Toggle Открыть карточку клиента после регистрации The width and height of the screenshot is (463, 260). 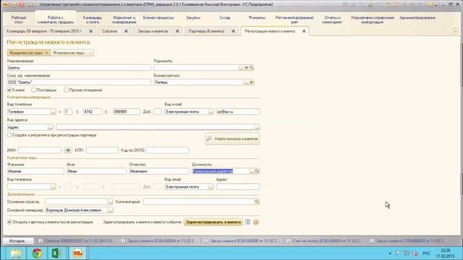pos(9,222)
